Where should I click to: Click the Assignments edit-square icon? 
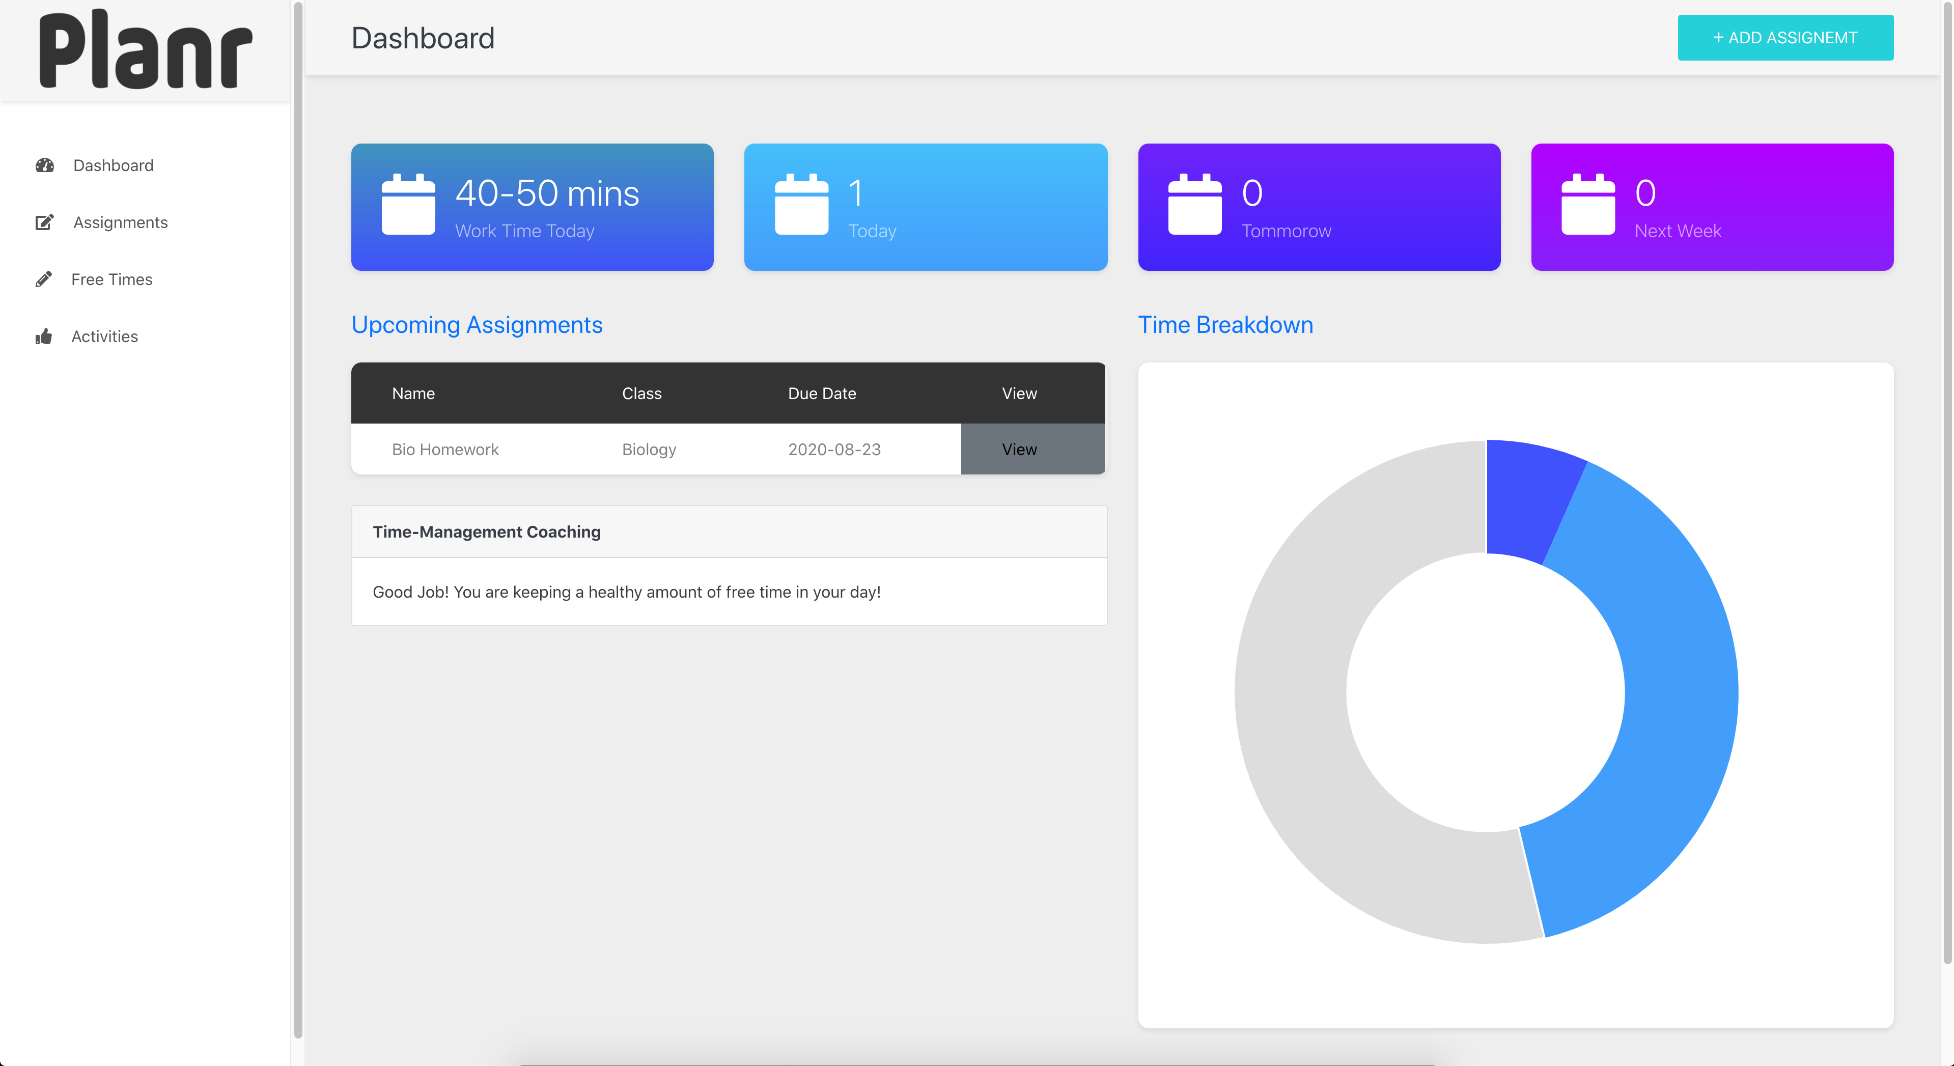click(45, 222)
